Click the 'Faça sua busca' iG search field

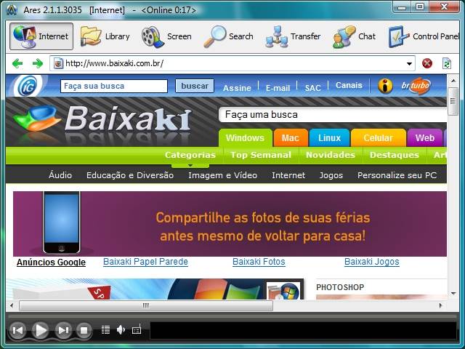pyautogui.click(x=114, y=86)
